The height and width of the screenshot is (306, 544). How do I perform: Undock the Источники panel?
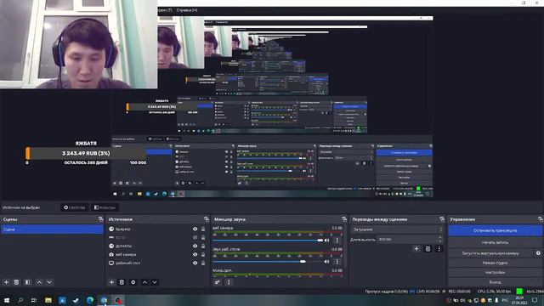coord(207,219)
